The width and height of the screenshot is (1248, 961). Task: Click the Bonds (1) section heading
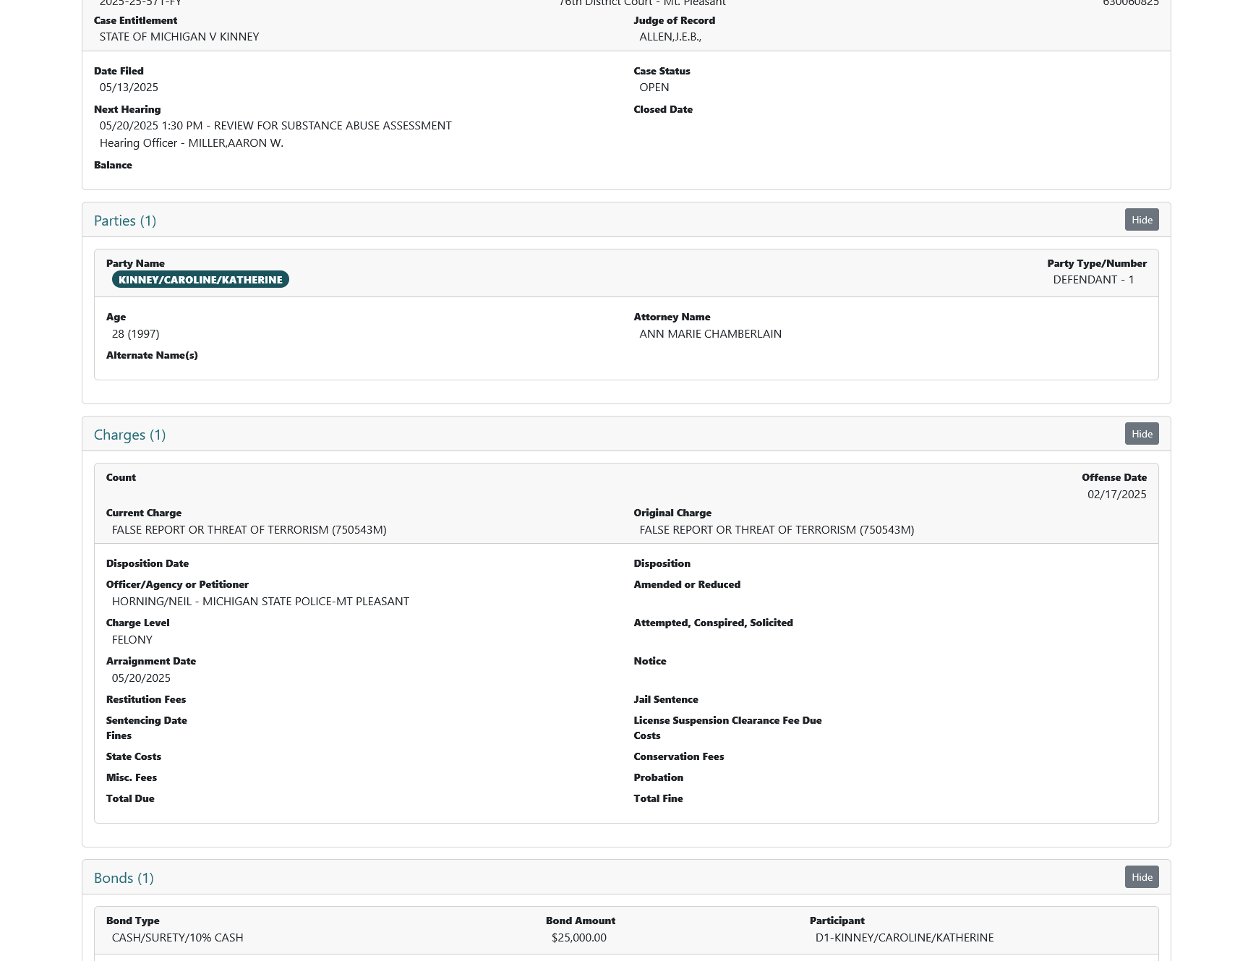tap(124, 878)
